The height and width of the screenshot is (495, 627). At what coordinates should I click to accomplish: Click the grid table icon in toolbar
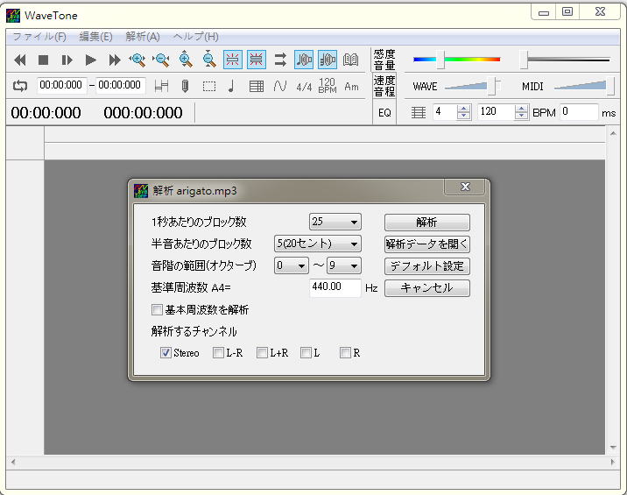tap(257, 86)
